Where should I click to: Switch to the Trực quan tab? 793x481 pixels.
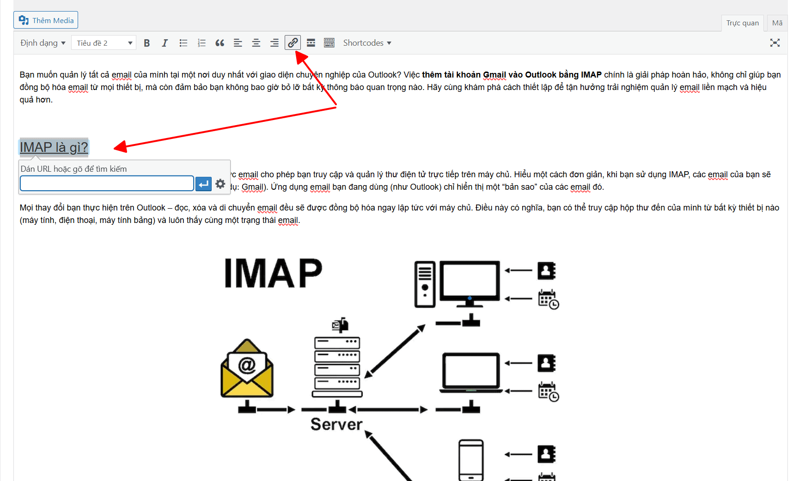click(x=742, y=23)
